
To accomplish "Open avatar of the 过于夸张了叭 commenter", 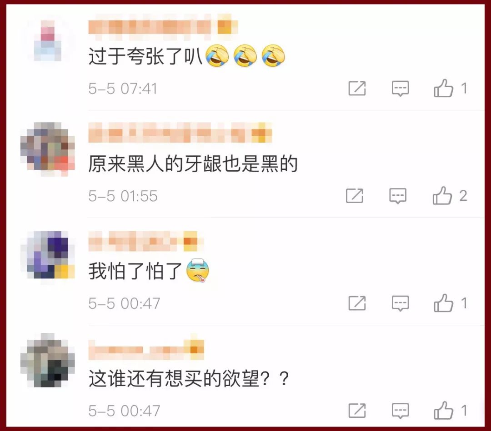I will click(48, 41).
